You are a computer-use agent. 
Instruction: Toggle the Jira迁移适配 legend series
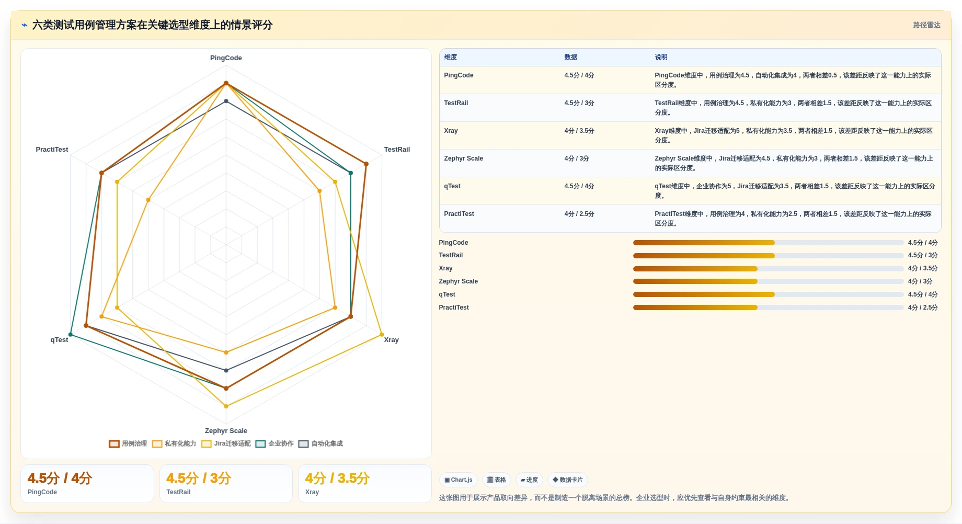[x=226, y=443]
